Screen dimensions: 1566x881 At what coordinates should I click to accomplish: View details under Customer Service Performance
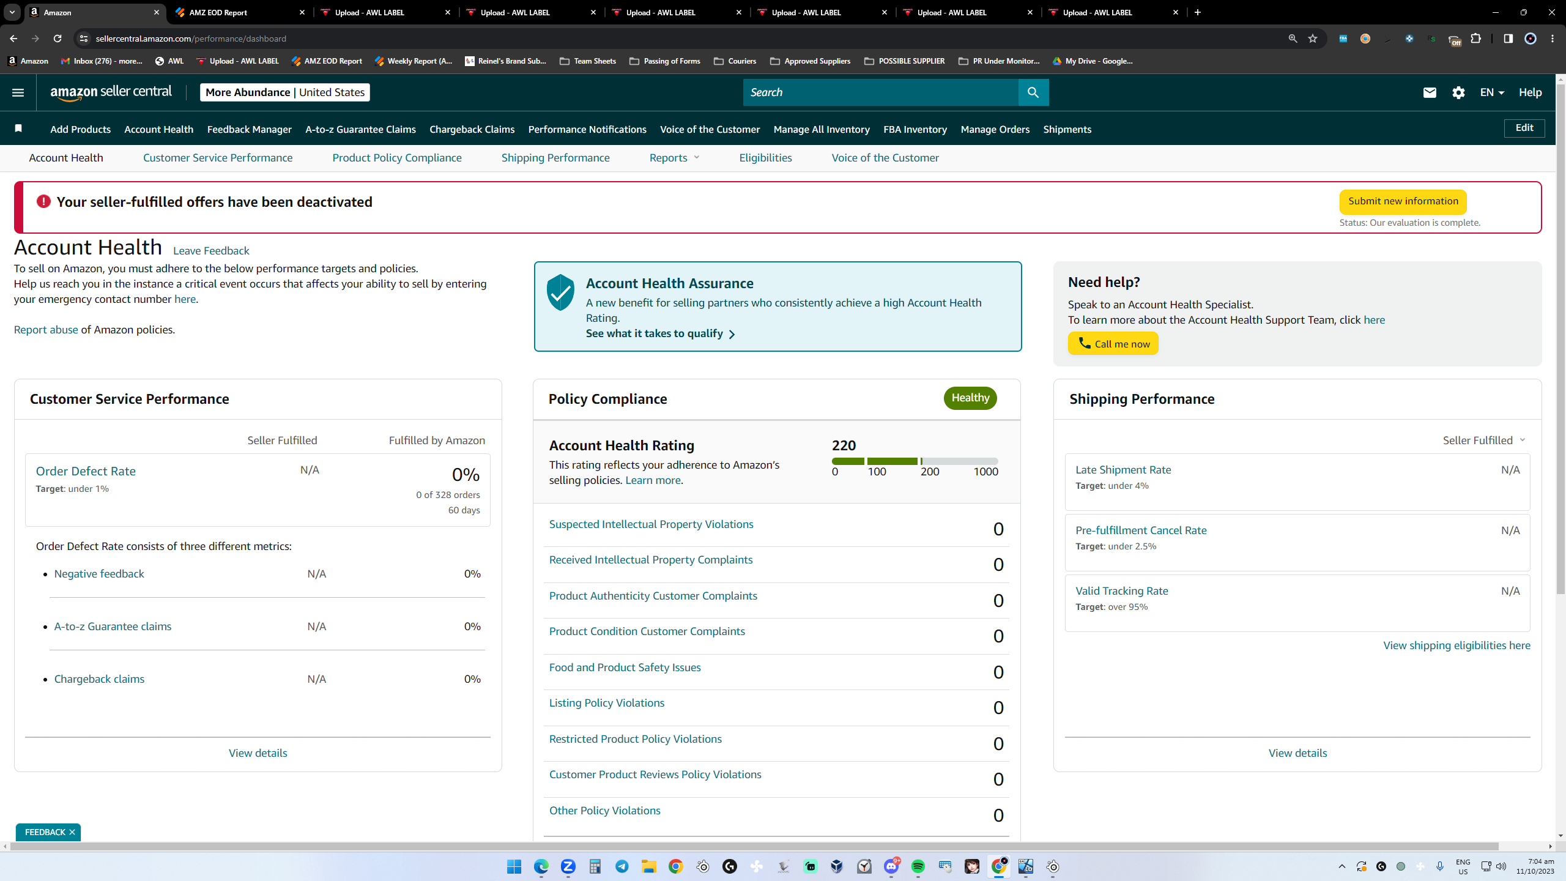point(258,753)
